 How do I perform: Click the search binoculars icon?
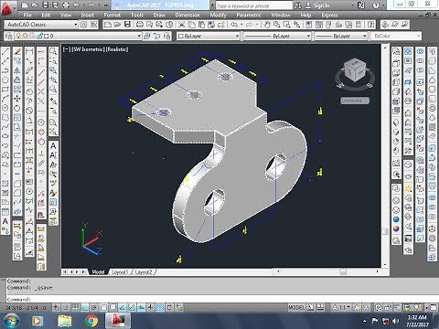click(298, 5)
